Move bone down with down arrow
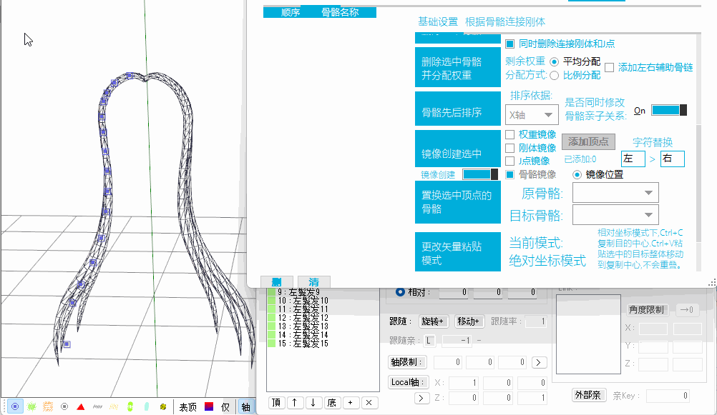717x415 pixels. click(313, 403)
